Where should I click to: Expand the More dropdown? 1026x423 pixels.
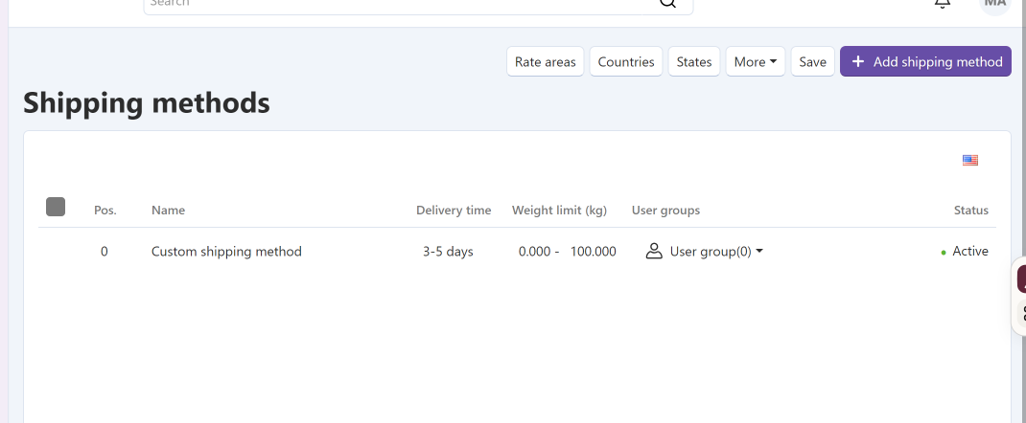pyautogui.click(x=755, y=61)
